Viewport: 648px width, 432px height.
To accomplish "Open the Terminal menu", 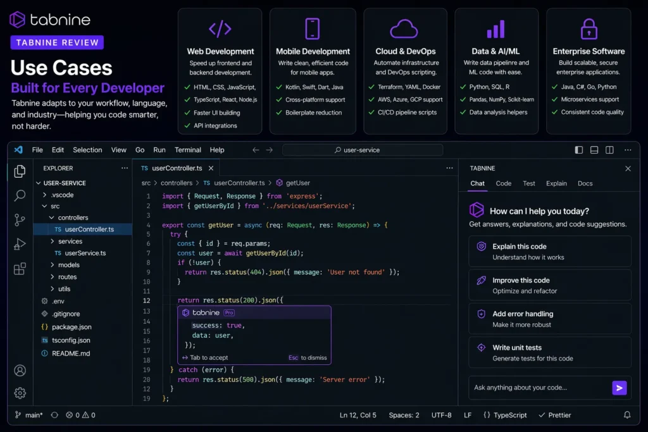I will (187, 150).
